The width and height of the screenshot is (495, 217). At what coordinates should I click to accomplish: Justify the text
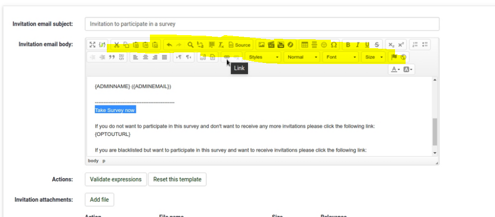(x=165, y=57)
